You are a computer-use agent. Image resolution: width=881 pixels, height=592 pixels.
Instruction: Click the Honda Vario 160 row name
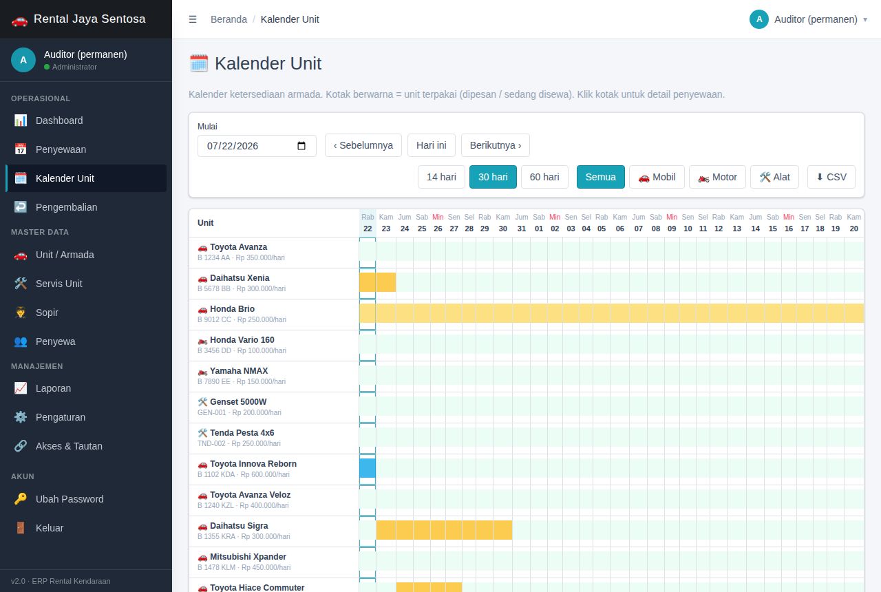coord(242,340)
